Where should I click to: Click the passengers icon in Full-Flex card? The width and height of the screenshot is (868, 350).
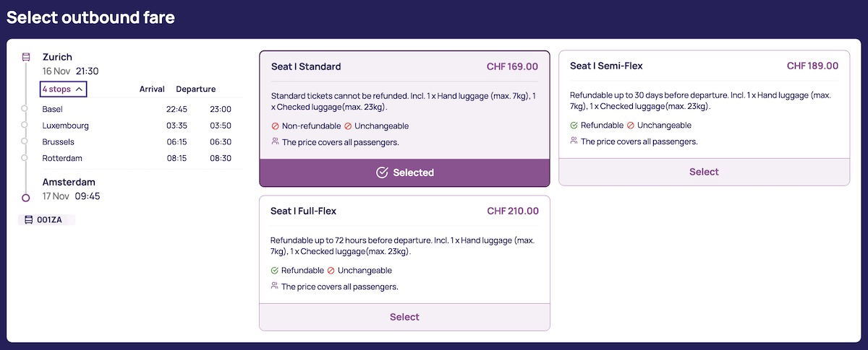tap(274, 286)
